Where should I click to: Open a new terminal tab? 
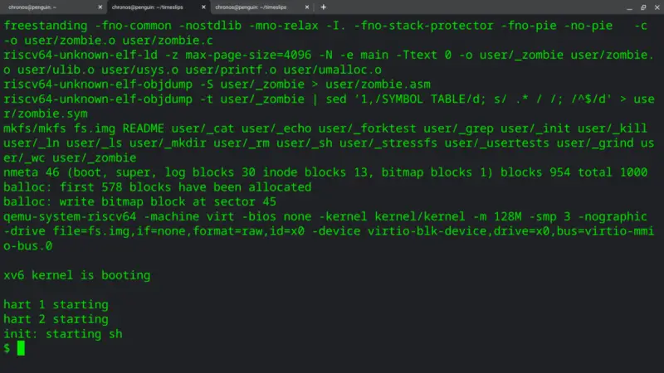click(x=324, y=7)
